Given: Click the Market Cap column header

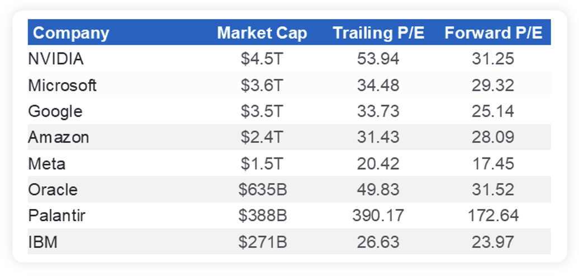Looking at the screenshot, I should pyautogui.click(x=262, y=33).
